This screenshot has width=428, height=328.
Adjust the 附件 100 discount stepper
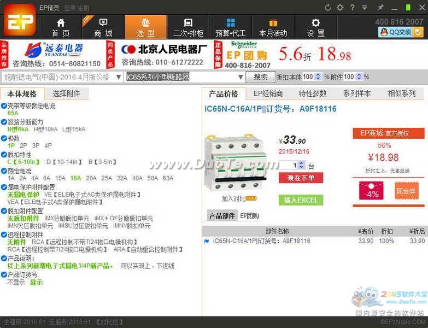click(x=359, y=77)
